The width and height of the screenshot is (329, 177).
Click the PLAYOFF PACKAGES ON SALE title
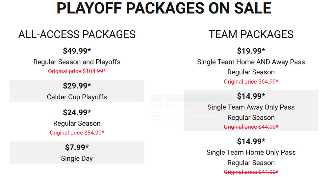tap(164, 8)
